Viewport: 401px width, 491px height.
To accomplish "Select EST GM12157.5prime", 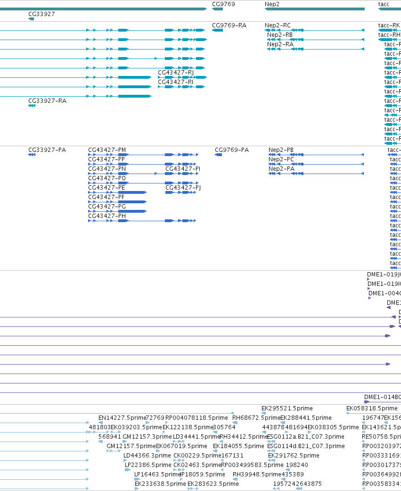I will click(x=131, y=446).
